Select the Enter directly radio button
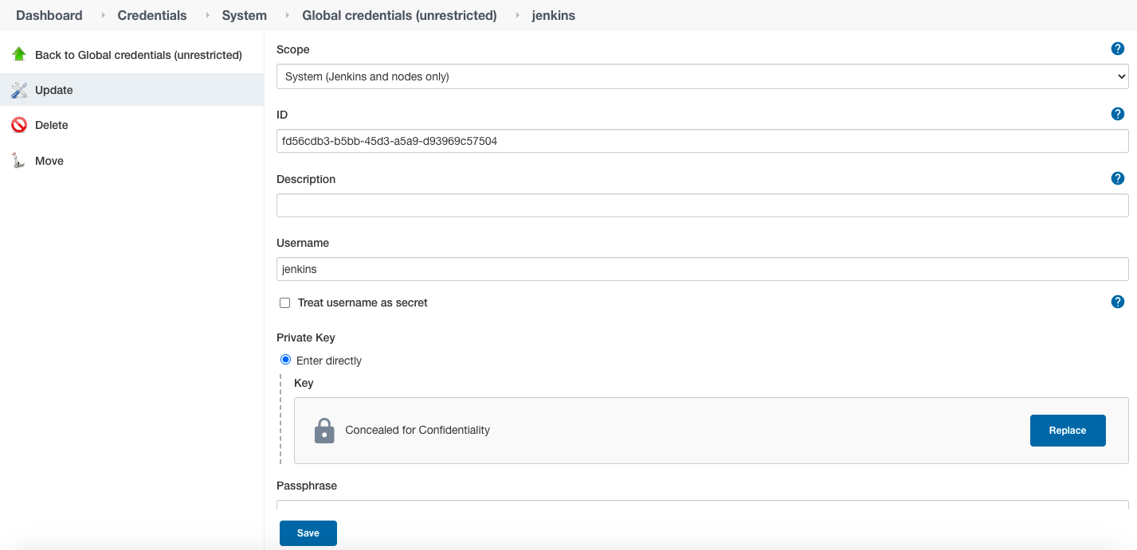 click(x=286, y=360)
